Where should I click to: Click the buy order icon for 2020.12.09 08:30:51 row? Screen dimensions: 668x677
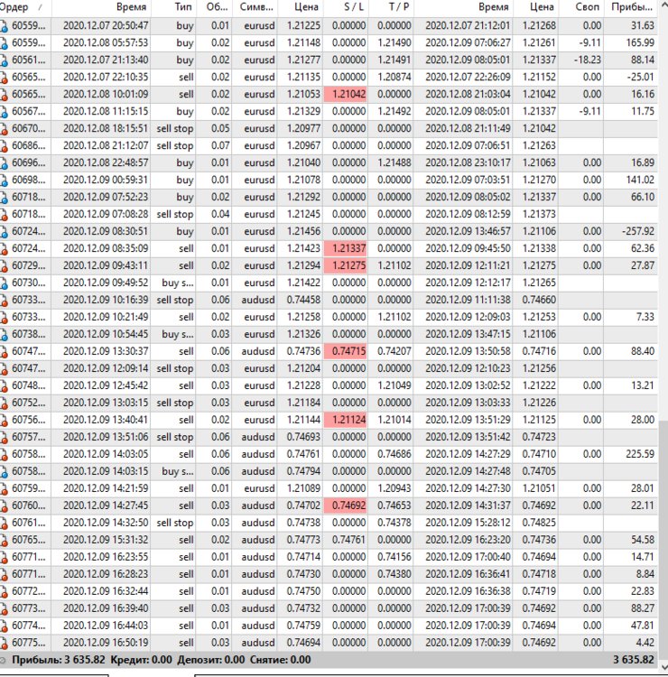coord(4,232)
